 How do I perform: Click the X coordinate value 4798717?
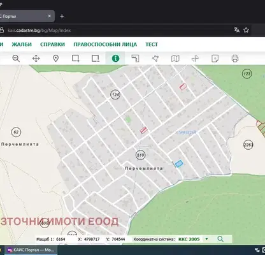(92, 239)
